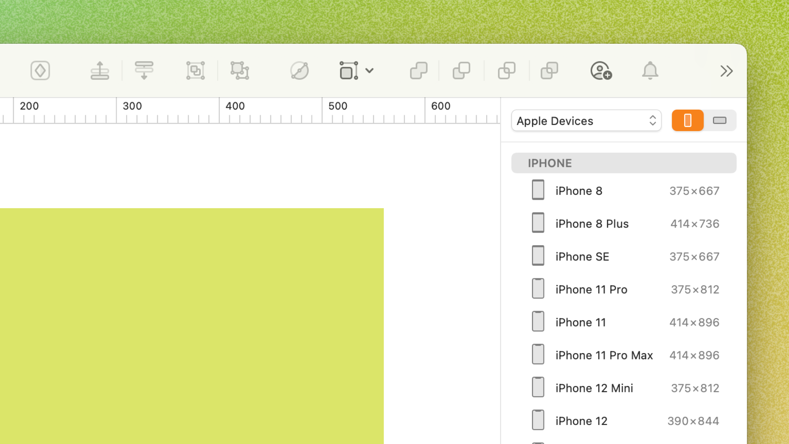The height and width of the screenshot is (444, 789).
Task: Choose the iPhone 12 preset row
Action: tap(624, 421)
